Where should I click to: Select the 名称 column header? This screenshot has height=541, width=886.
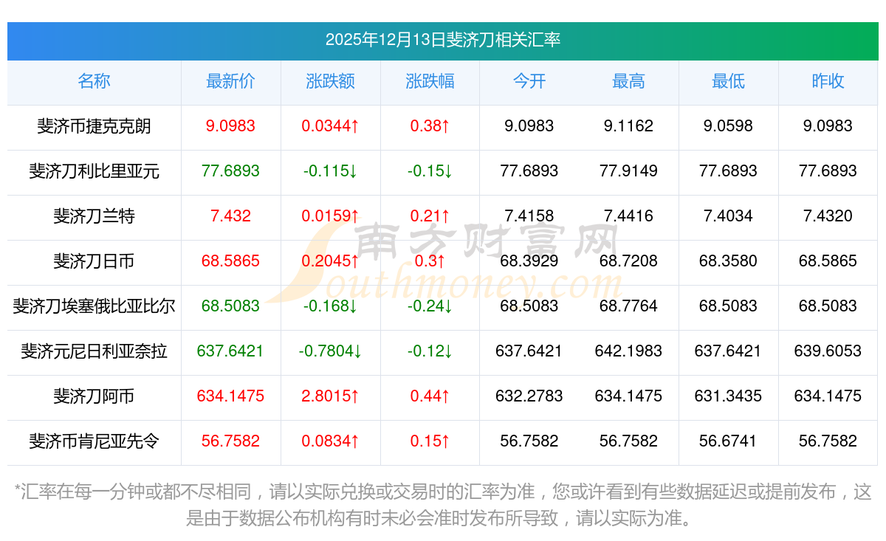(x=94, y=81)
